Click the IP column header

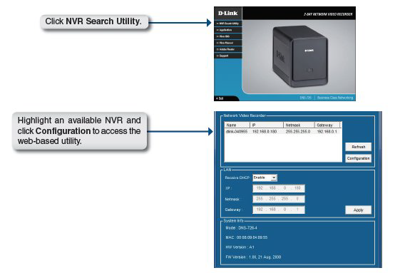point(267,125)
